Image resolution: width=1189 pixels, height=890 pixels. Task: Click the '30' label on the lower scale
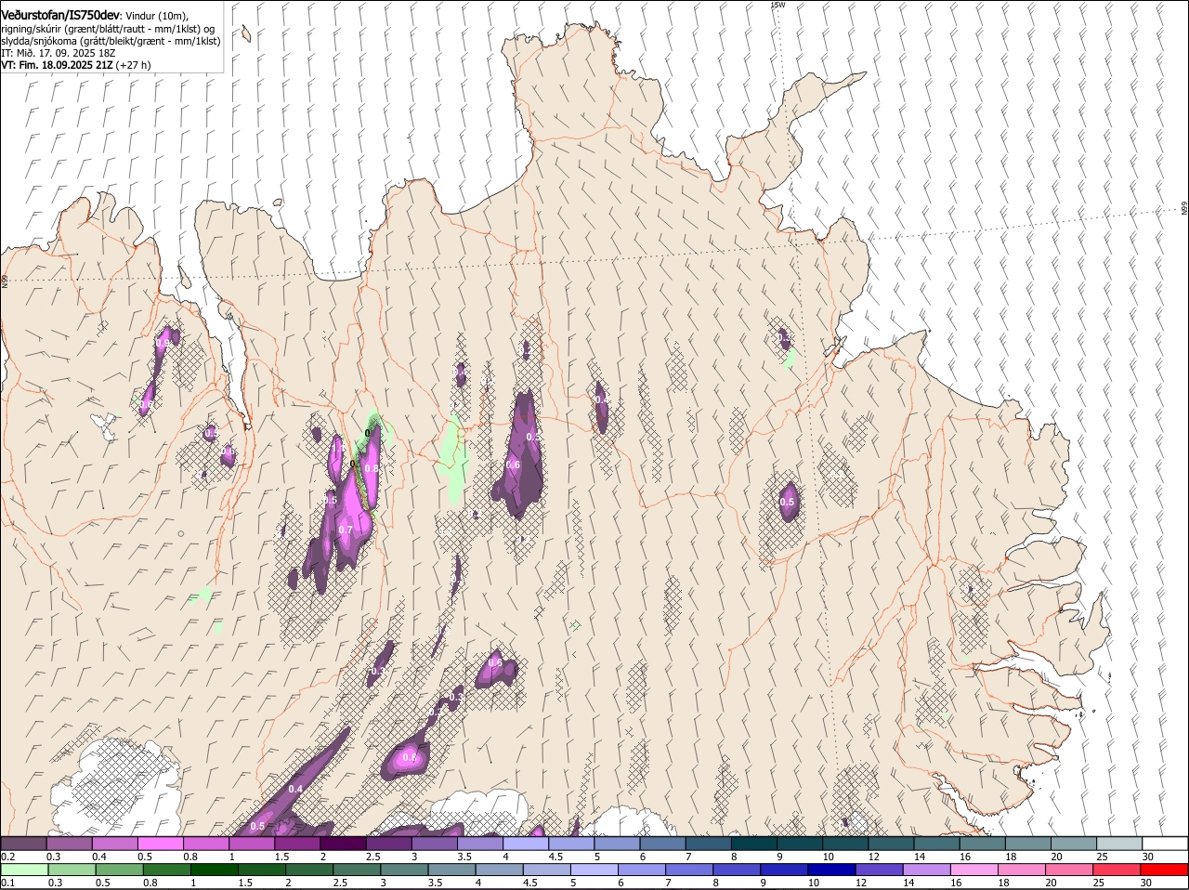click(1146, 883)
